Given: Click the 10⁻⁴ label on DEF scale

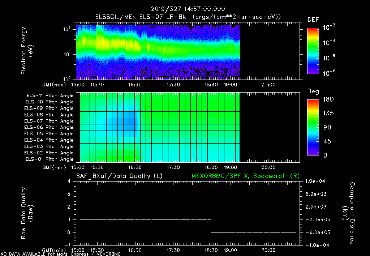Looking at the screenshot, I should point(329,43).
